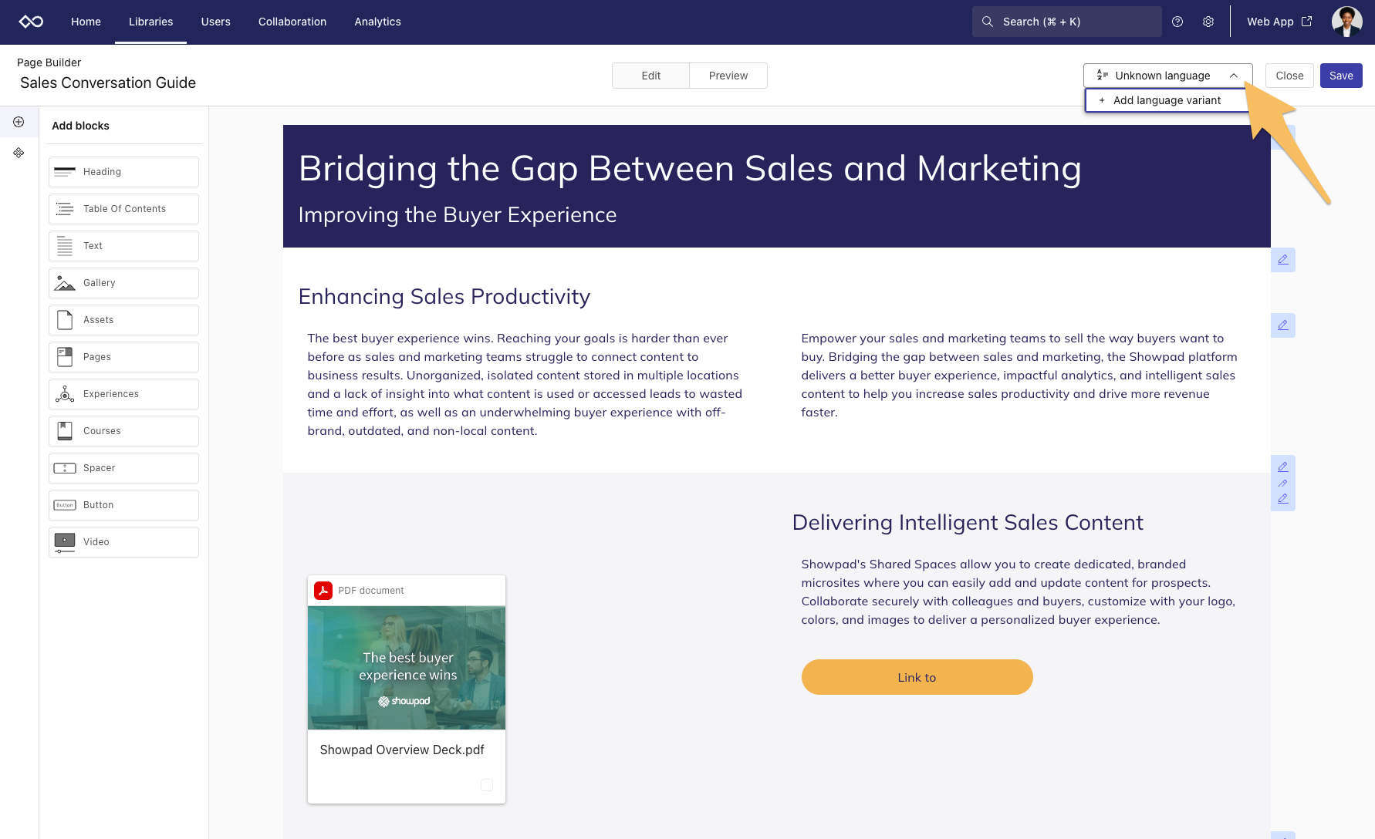Save the page
This screenshot has height=839, width=1375.
(x=1340, y=76)
